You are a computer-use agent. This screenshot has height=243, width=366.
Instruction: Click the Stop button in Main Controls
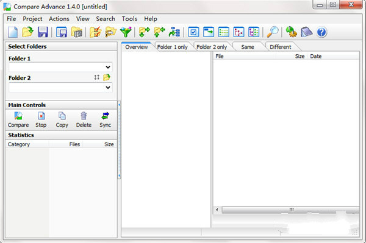[41, 120]
